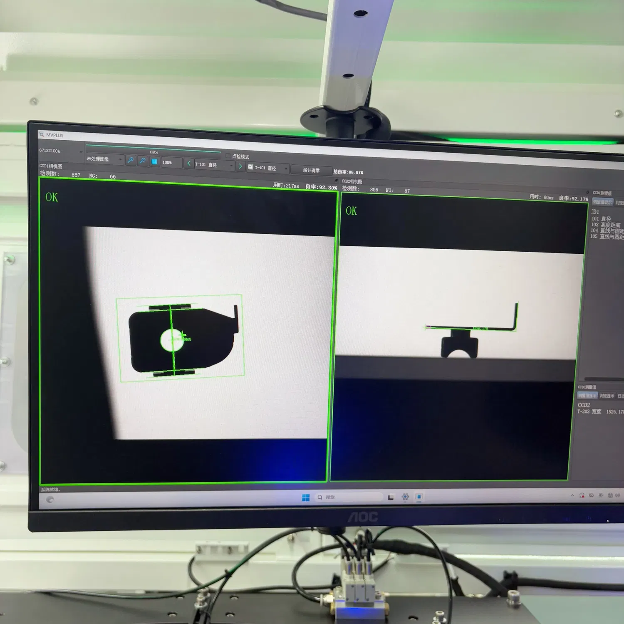Open the Settings gear on the taskbar
The width and height of the screenshot is (624, 624).
pyautogui.click(x=405, y=497)
